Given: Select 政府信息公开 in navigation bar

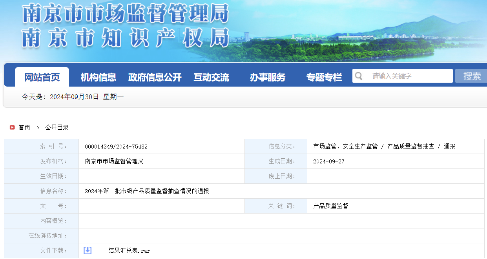Looking at the screenshot, I should (x=155, y=78).
